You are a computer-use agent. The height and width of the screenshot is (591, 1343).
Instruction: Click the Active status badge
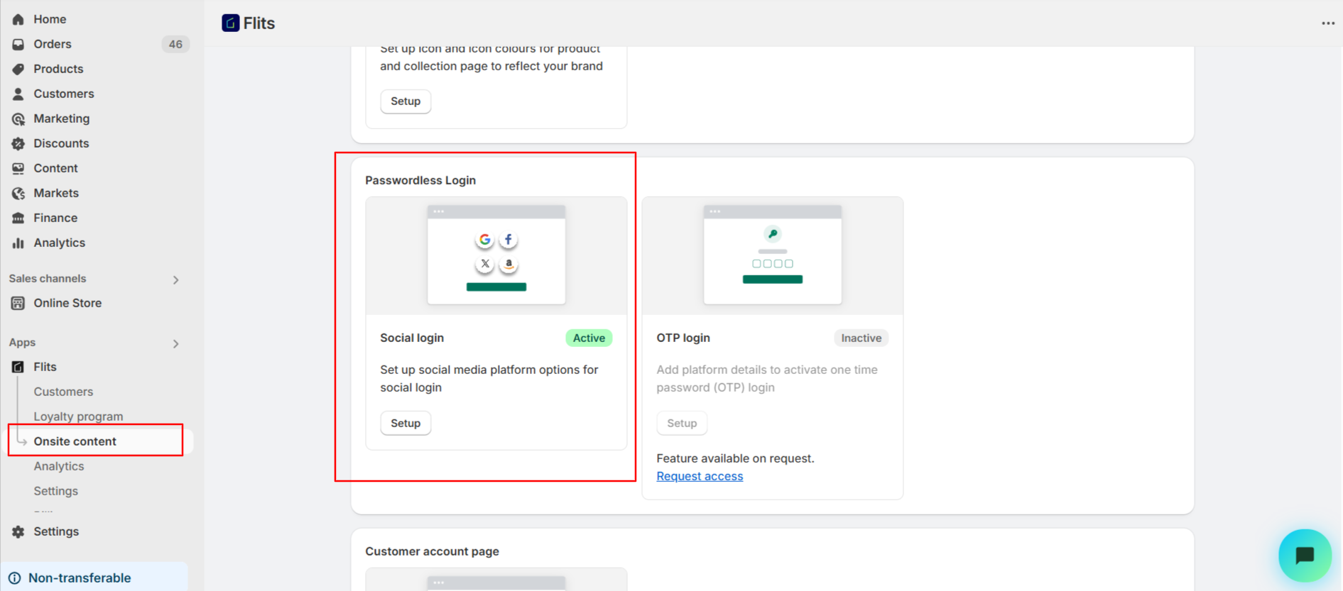point(589,338)
